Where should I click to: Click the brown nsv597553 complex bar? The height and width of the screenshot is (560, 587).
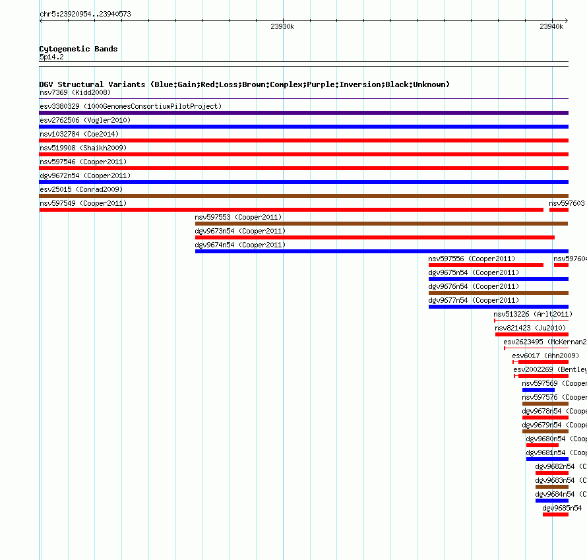[x=381, y=224]
